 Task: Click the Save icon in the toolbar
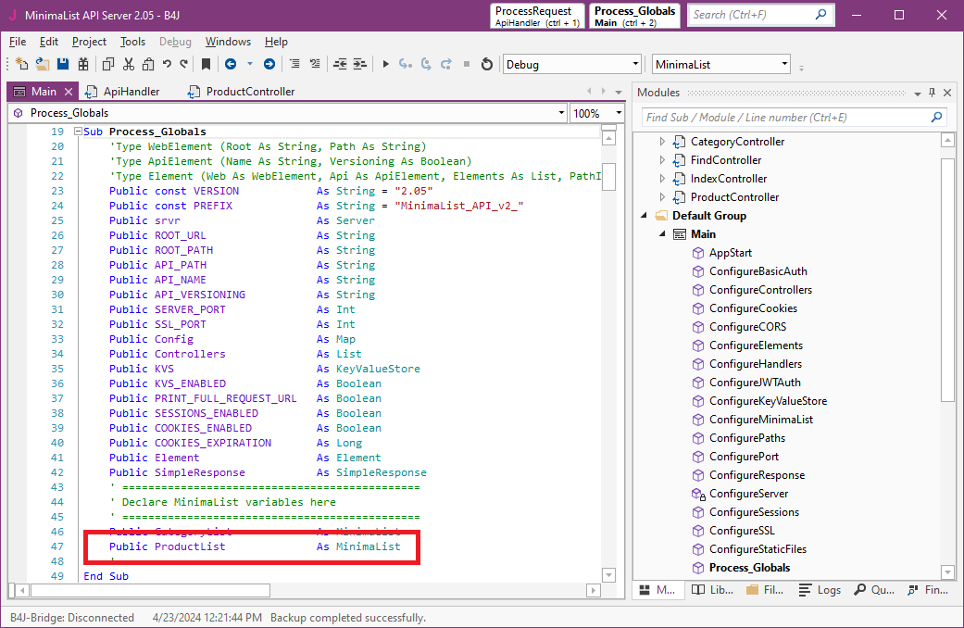(63, 64)
